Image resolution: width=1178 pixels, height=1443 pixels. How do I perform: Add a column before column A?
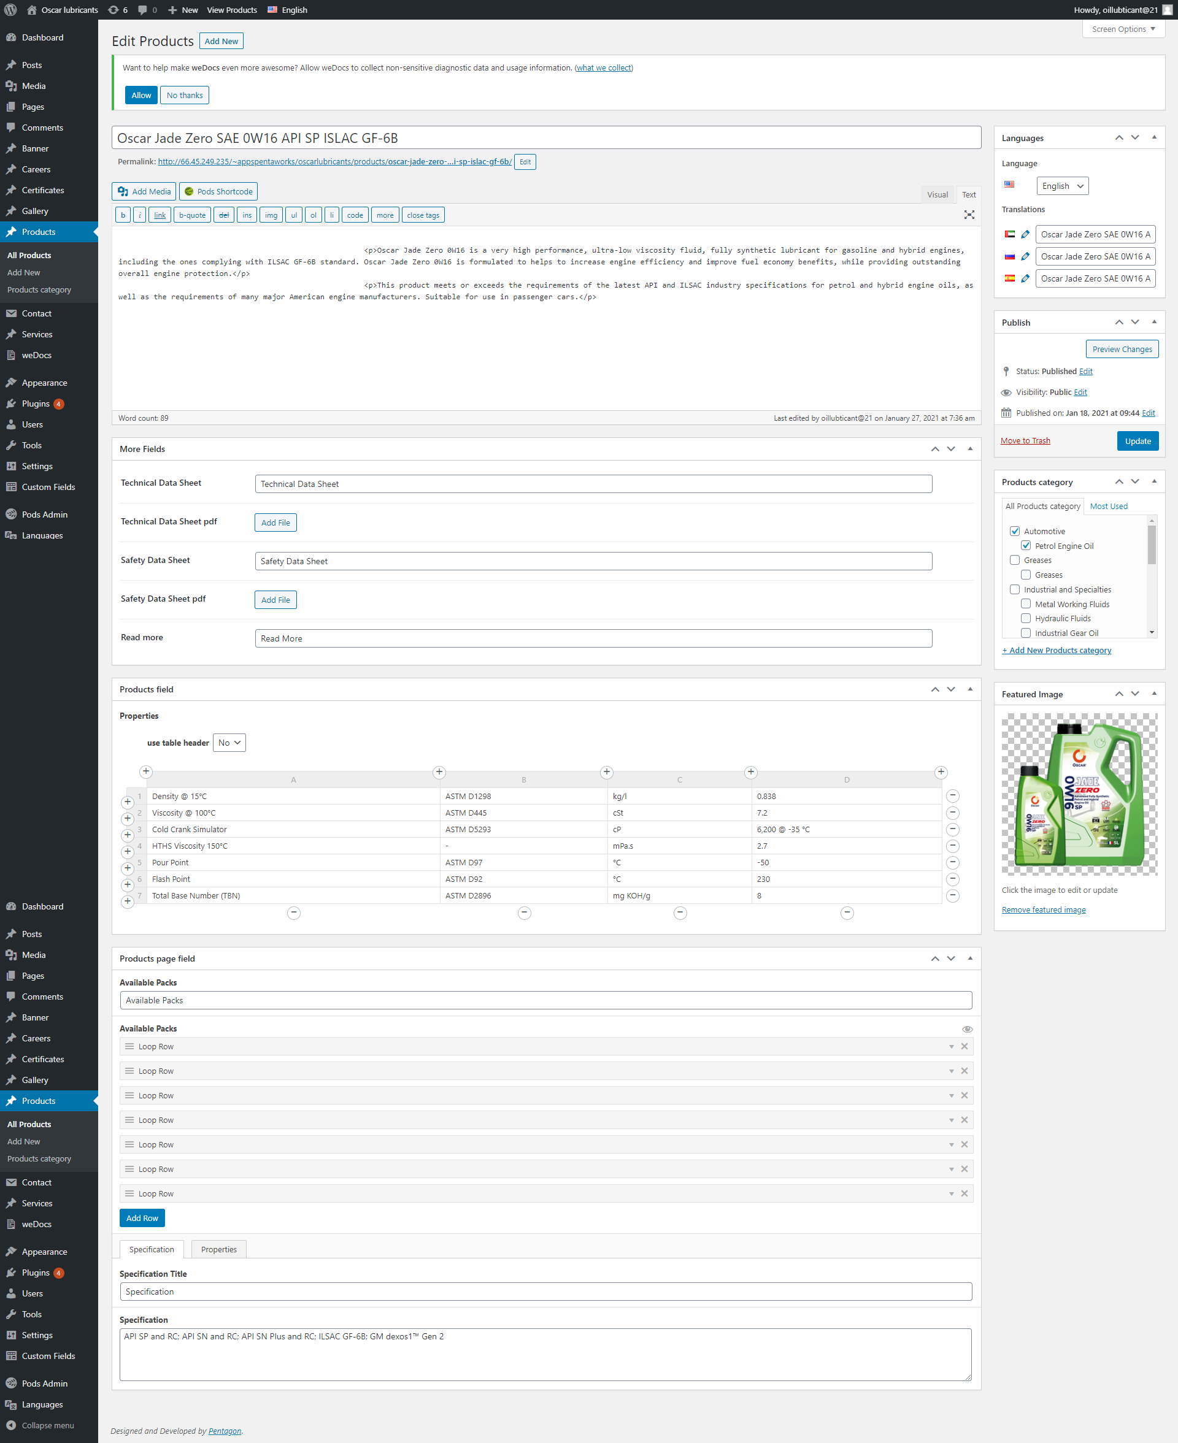tap(146, 771)
